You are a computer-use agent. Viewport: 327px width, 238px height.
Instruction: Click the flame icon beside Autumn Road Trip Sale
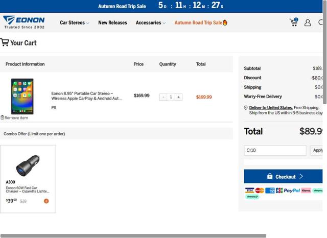225,22
